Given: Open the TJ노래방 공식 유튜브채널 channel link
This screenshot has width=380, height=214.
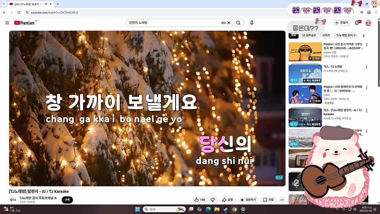Looking at the screenshot, I should coord(36,198).
